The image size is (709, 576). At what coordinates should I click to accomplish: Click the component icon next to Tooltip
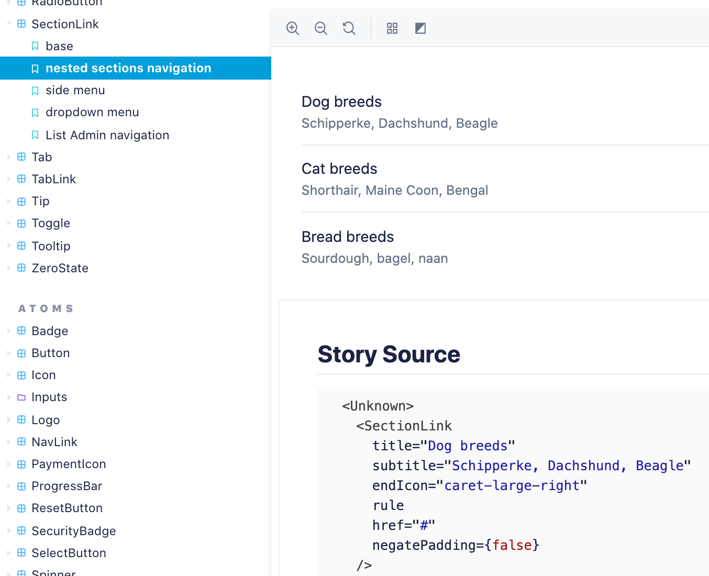[21, 246]
